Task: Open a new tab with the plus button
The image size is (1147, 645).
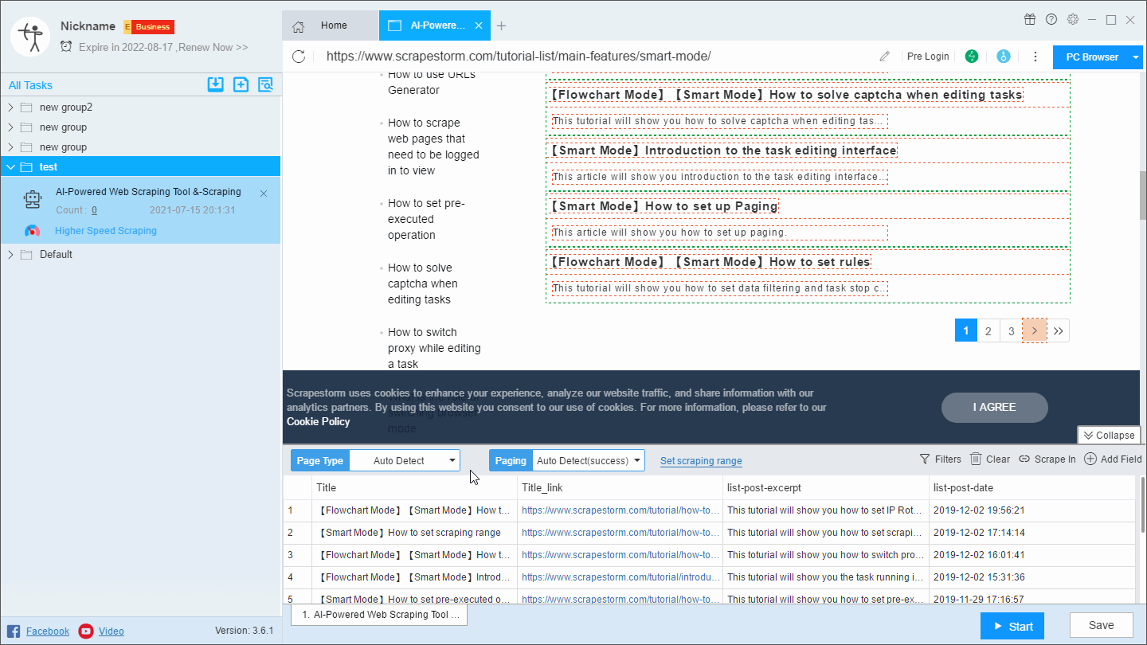Action: 501,25
